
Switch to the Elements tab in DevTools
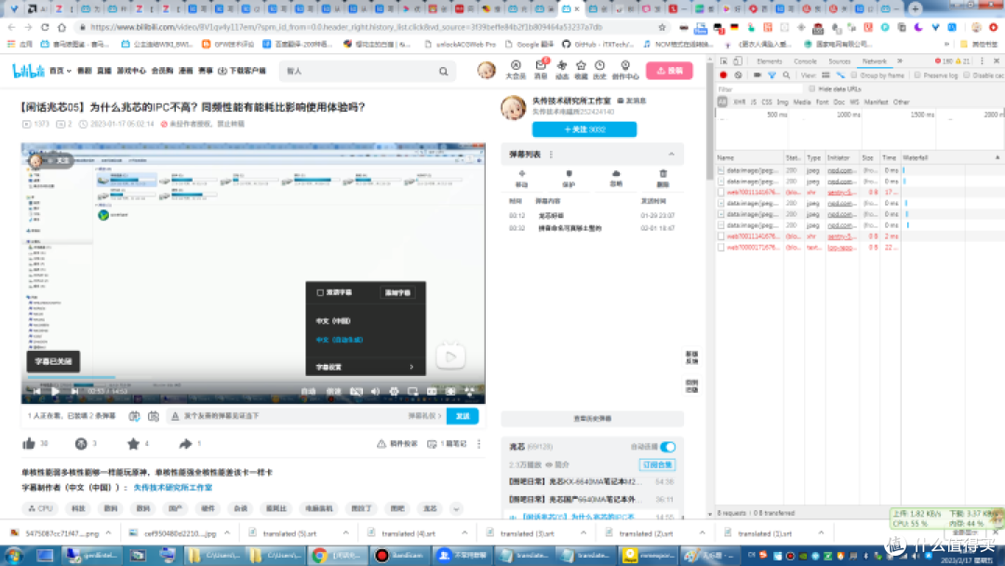tap(770, 61)
